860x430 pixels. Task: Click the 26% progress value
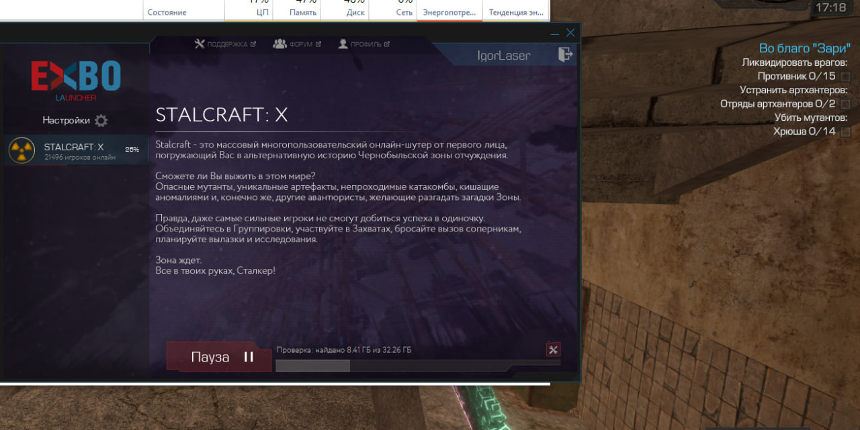pyautogui.click(x=132, y=149)
